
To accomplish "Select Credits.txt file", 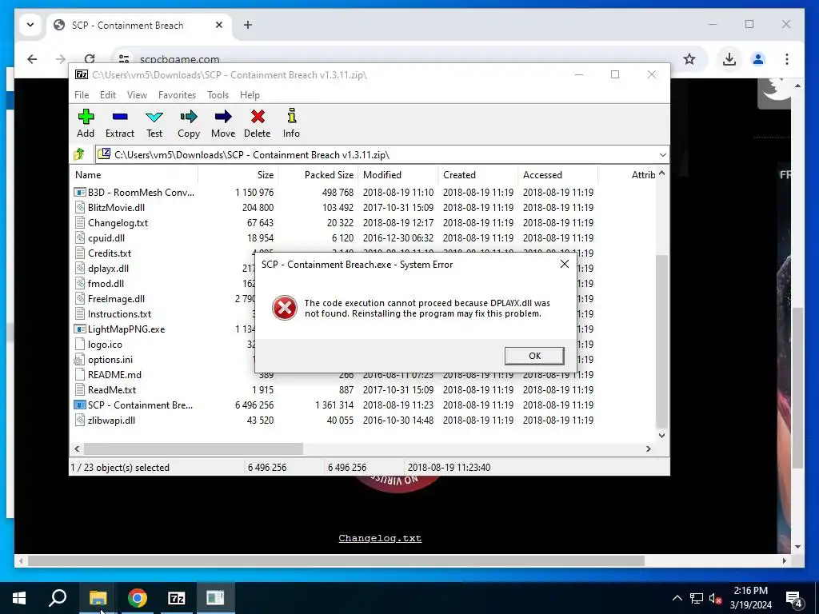I will point(109,253).
